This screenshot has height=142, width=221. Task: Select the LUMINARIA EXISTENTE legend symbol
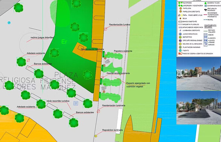coord(180,31)
